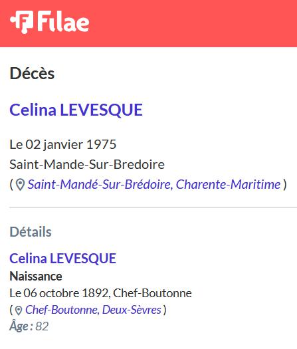
Task: Click the red Filae header banner
Action: [x=148, y=23]
